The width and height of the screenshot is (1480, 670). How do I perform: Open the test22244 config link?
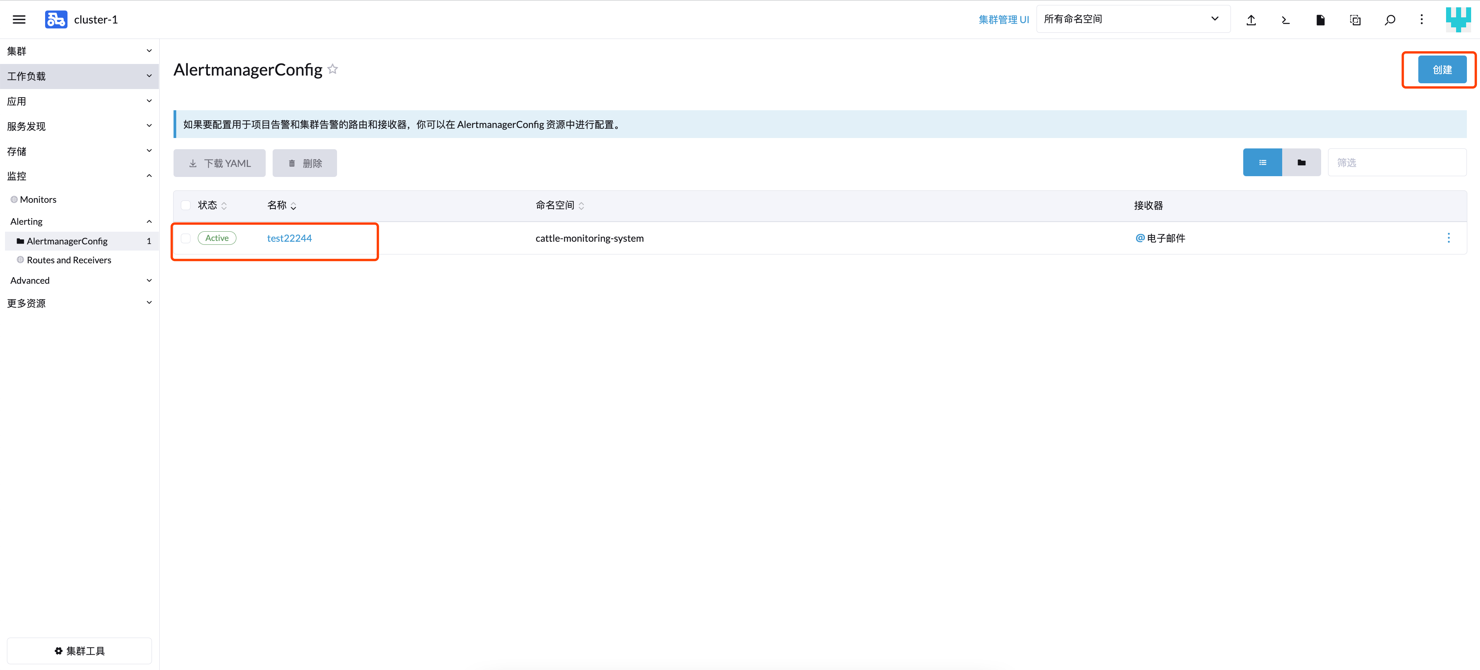pyautogui.click(x=290, y=238)
